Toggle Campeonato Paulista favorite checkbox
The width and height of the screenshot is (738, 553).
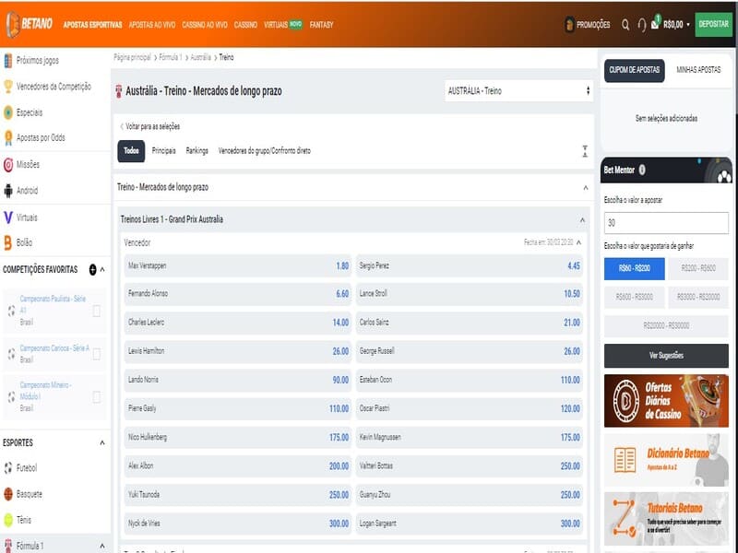[97, 311]
